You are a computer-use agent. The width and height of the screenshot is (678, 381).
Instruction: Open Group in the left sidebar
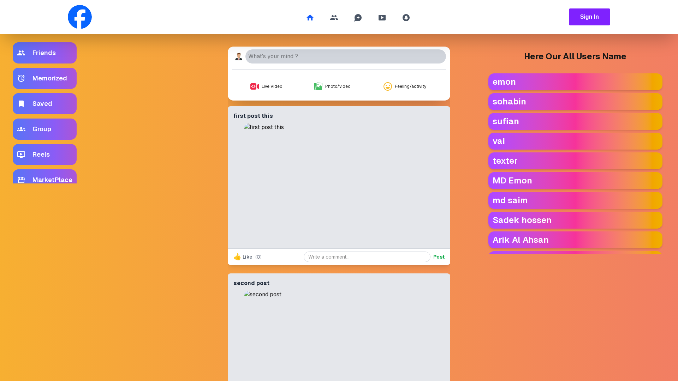[x=44, y=129]
